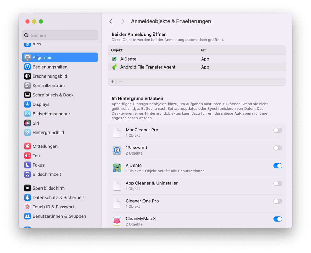
Task: Click the 1Password app icon
Action: pyautogui.click(x=117, y=150)
